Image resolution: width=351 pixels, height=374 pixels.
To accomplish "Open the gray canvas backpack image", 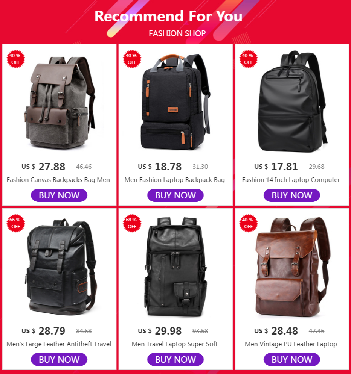I will [60, 103].
